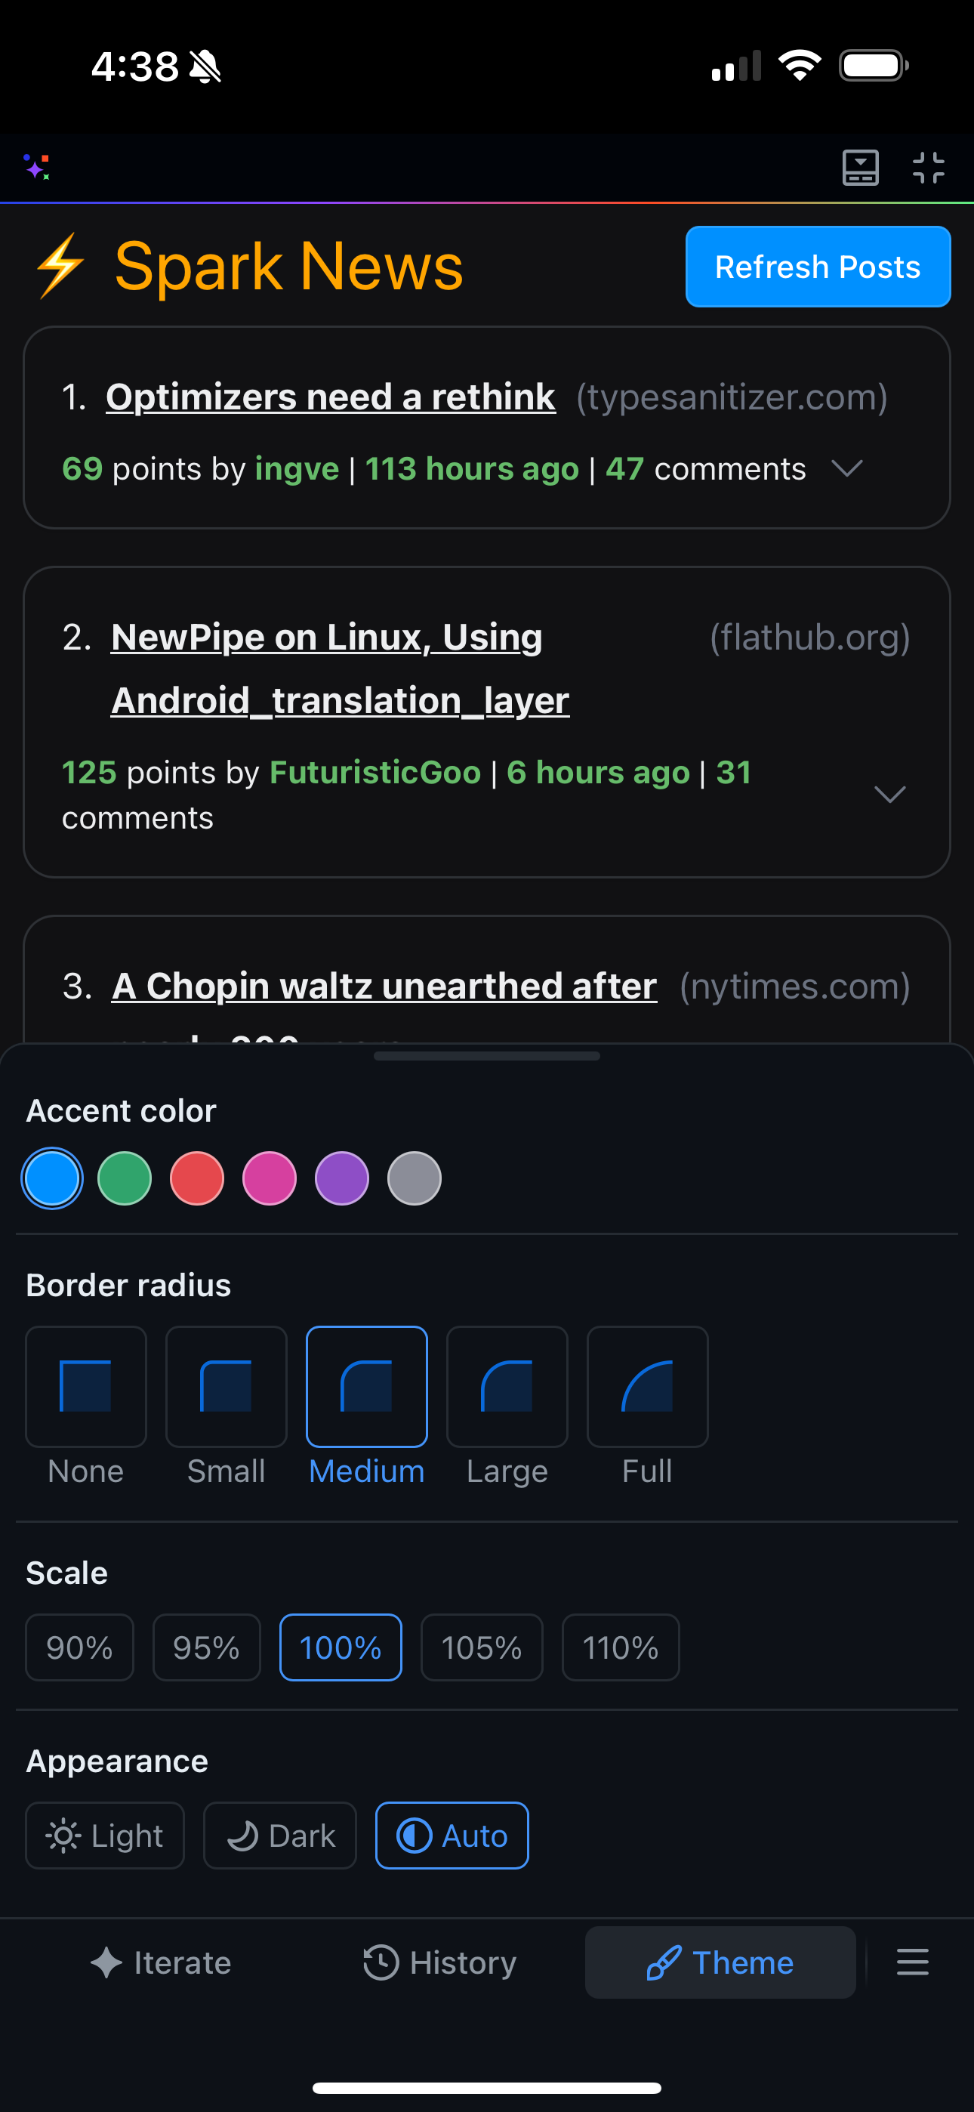This screenshot has height=2112, width=974.
Task: Open the Optimizers need a rethink article
Action: (331, 396)
